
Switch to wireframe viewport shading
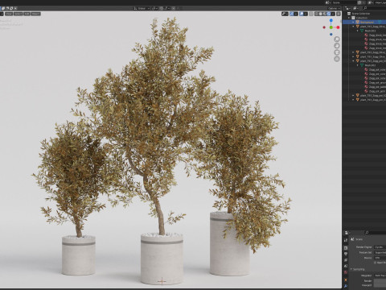pos(317,14)
